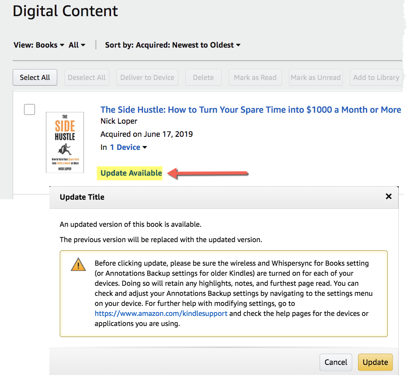The width and height of the screenshot is (407, 378).
Task: Click the Update Title dialog heading
Action: click(x=82, y=197)
